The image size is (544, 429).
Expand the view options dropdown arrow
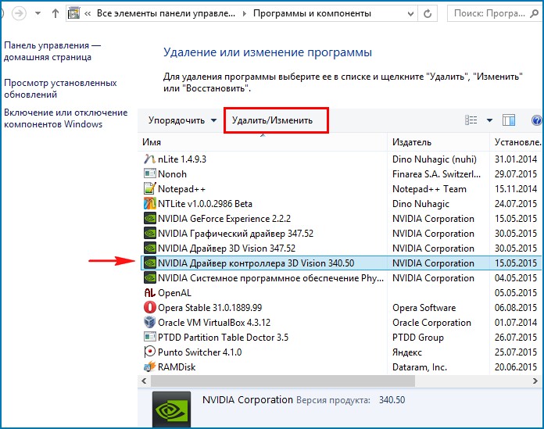point(489,120)
